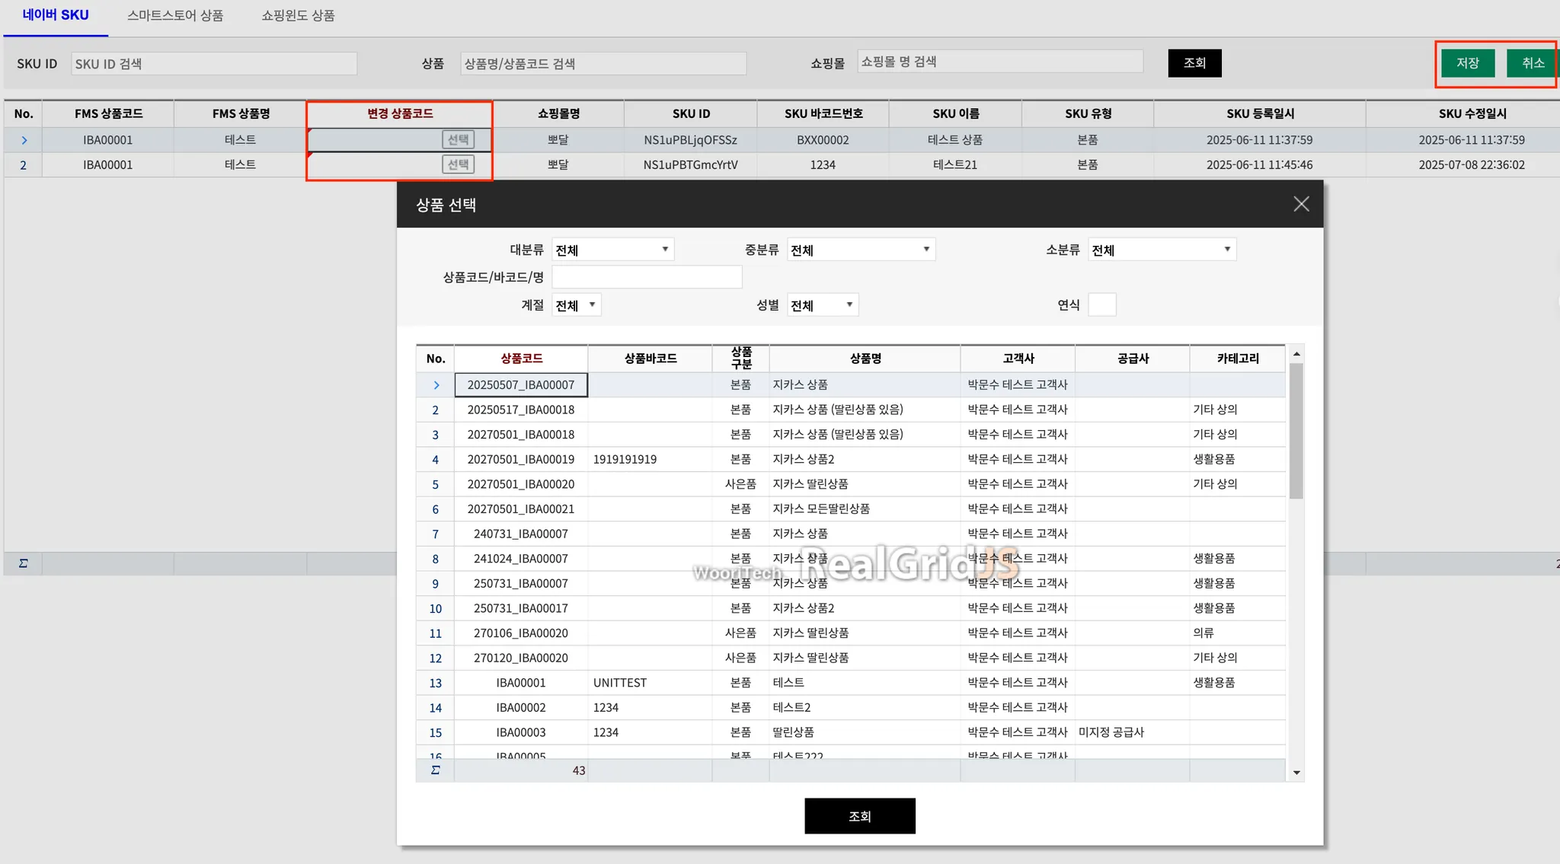
Task: Click scroll-up arrow of product list scrollbar
Action: click(1296, 354)
